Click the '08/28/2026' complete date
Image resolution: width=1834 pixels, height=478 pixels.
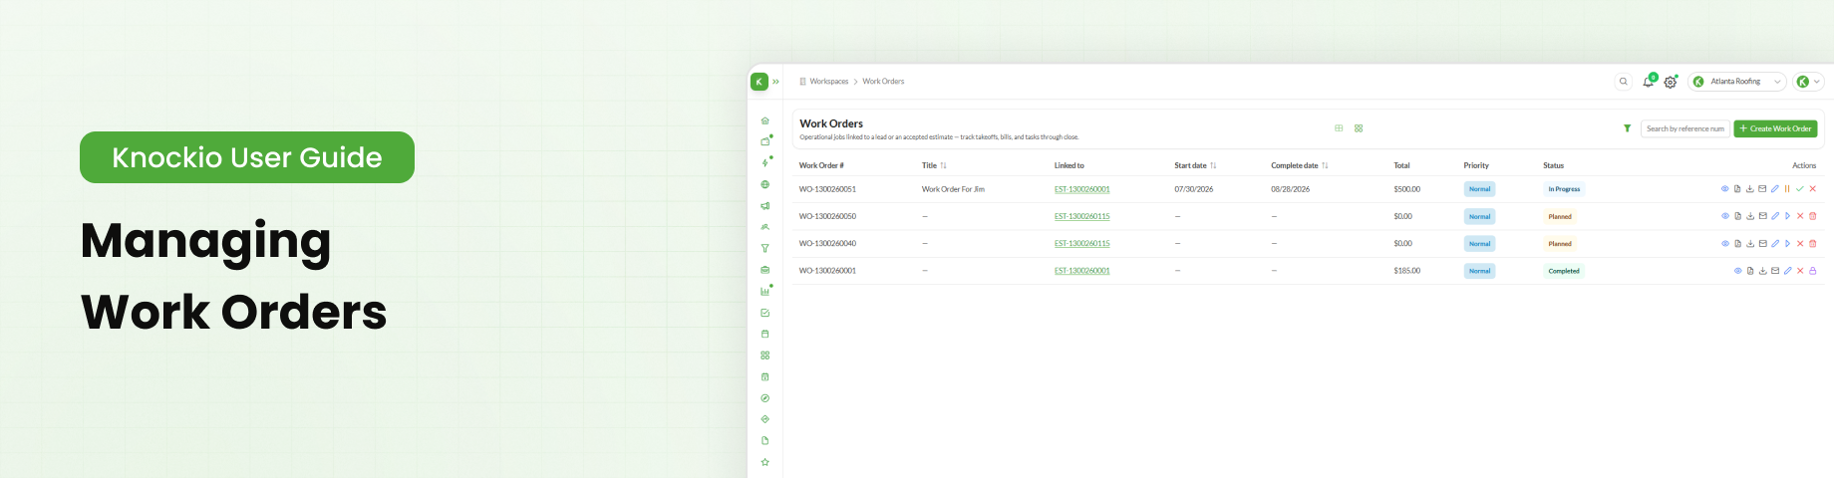pos(1290,189)
